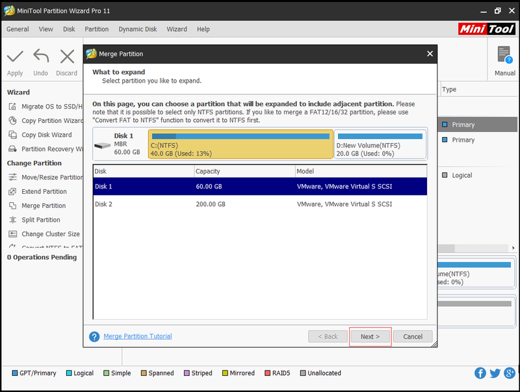
Task: Open the Twitter share icon
Action: coord(495,373)
